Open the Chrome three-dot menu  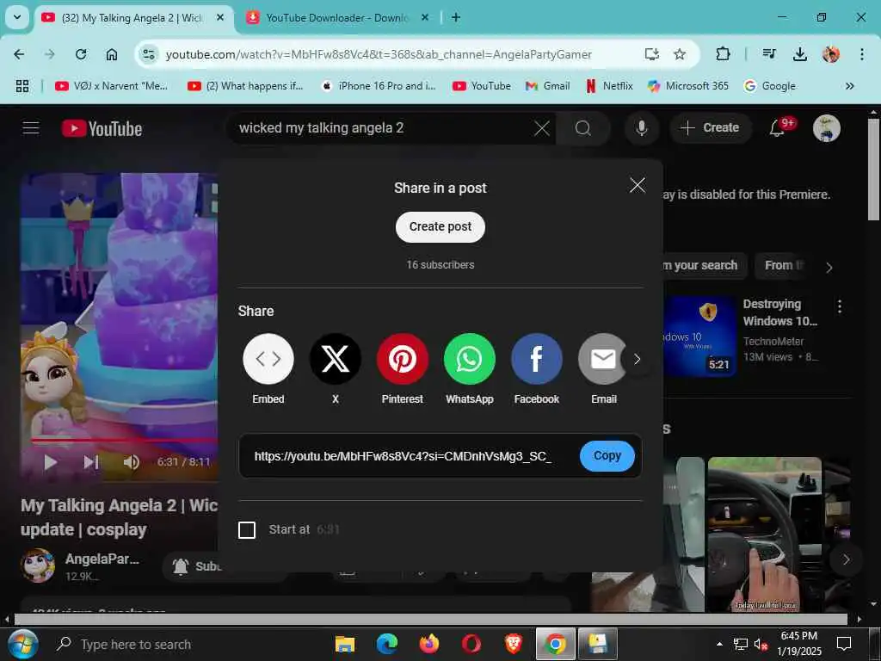[862, 54]
